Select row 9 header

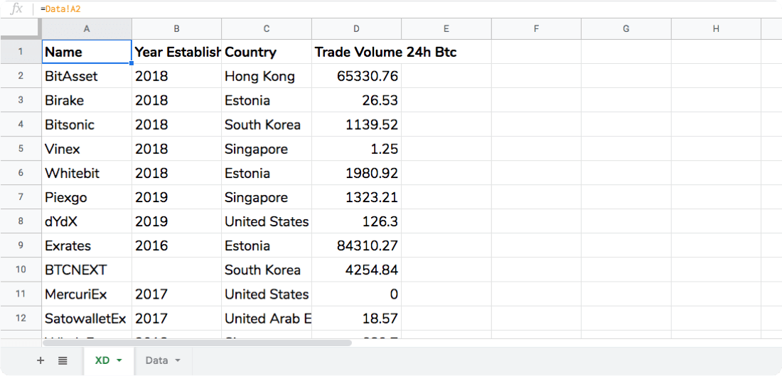(21, 245)
